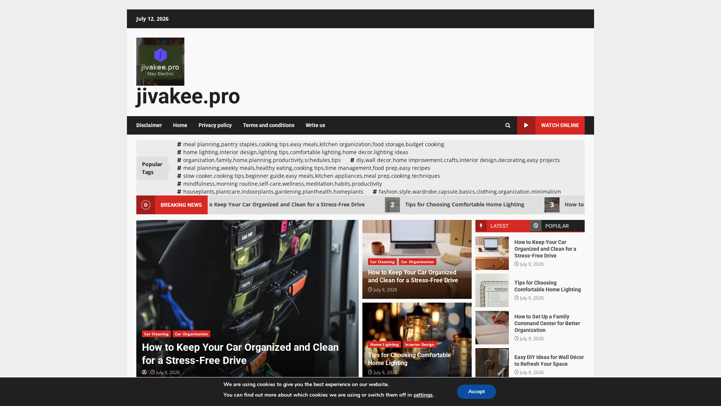Click hash icon before meal planning, weekly meals tag
Screen dimensions: 721x406
179,168
